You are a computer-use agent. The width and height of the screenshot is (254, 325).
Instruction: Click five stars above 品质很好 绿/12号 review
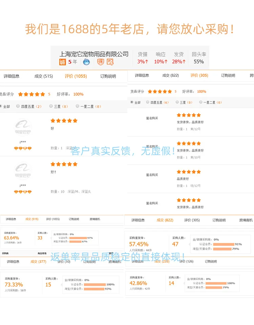[189, 172]
